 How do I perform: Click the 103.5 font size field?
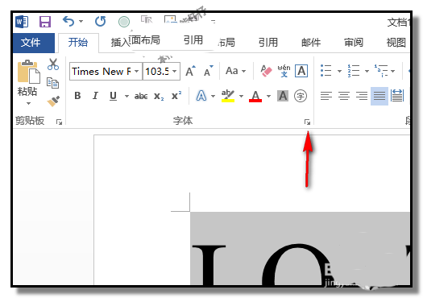[157, 72]
